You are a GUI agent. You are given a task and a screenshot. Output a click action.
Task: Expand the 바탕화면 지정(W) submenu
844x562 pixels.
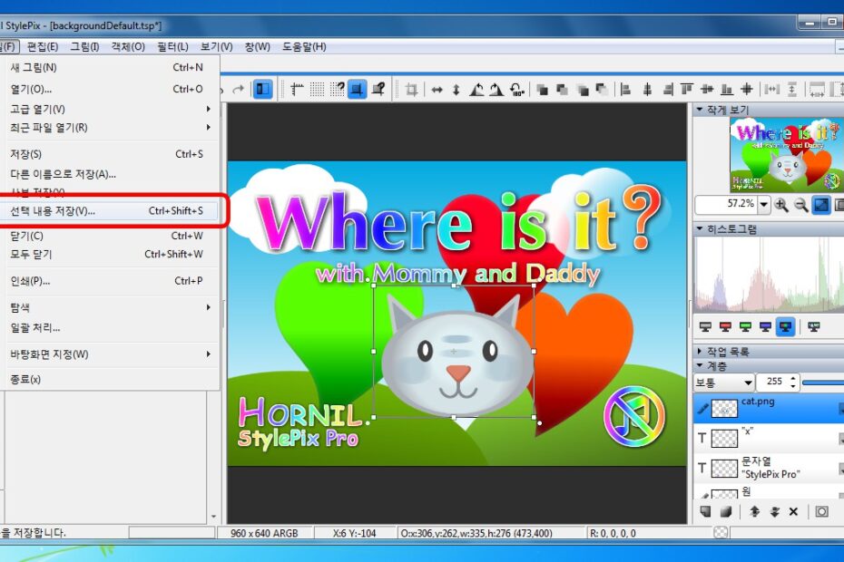112,354
